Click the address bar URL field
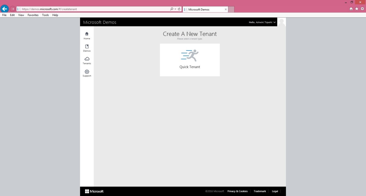The image size is (366, 196). click(x=93, y=9)
